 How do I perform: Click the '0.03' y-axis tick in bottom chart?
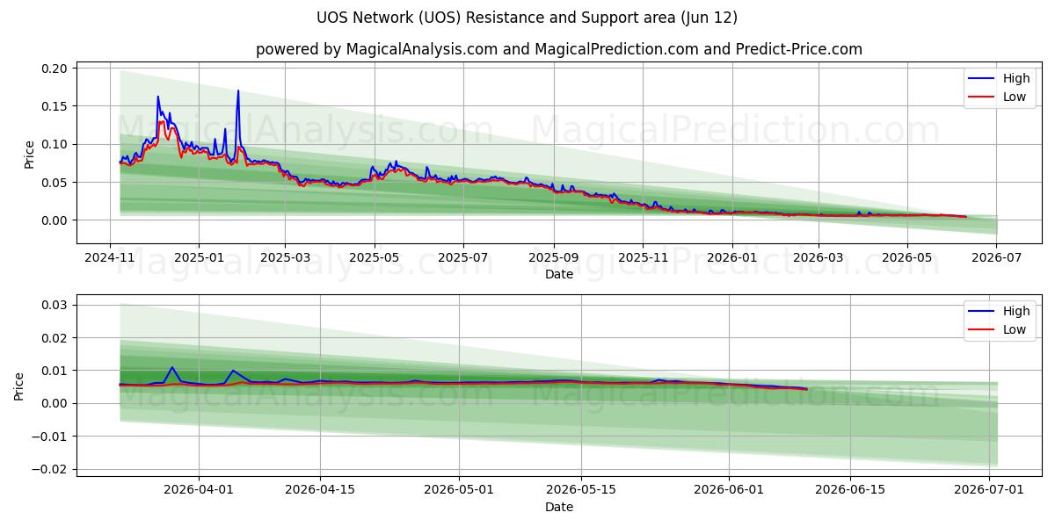tap(56, 305)
